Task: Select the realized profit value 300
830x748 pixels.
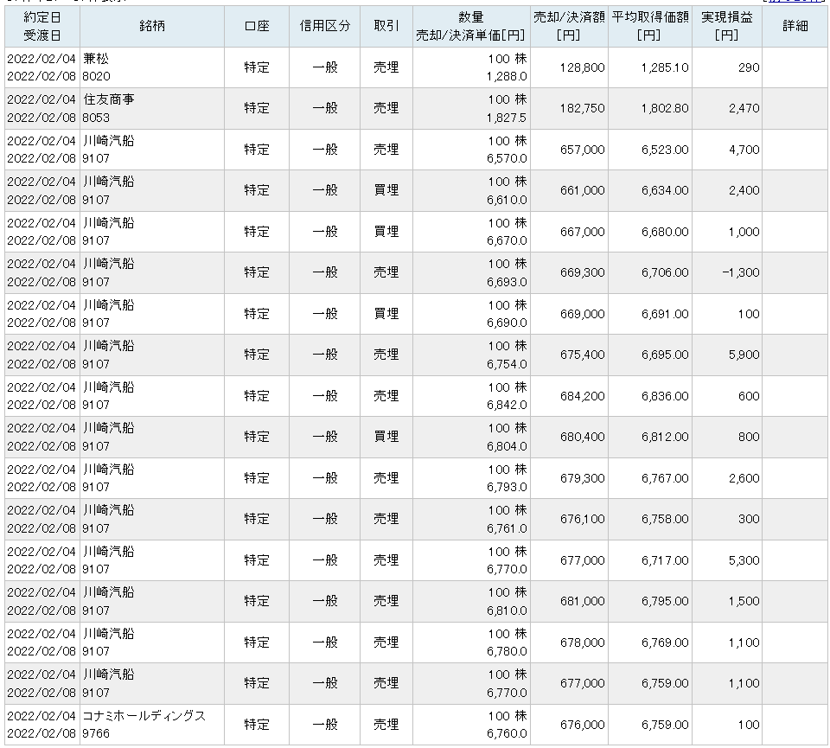Action: coord(749,519)
